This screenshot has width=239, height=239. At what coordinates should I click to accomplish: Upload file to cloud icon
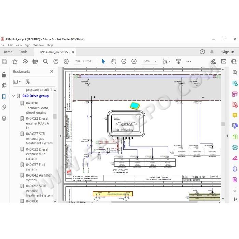25,61
